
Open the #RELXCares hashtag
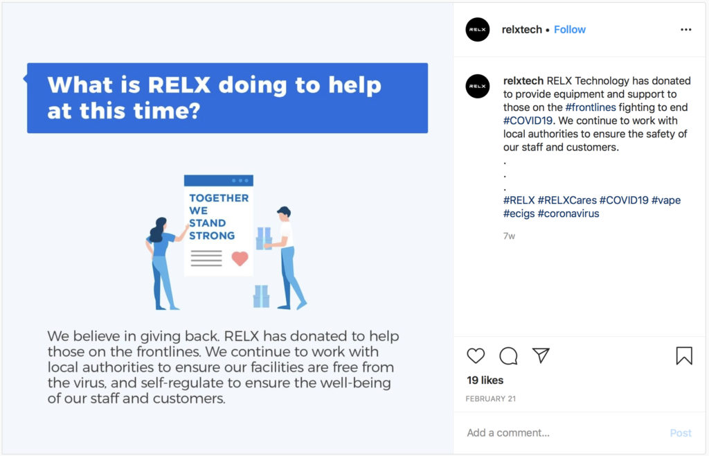[x=567, y=200]
